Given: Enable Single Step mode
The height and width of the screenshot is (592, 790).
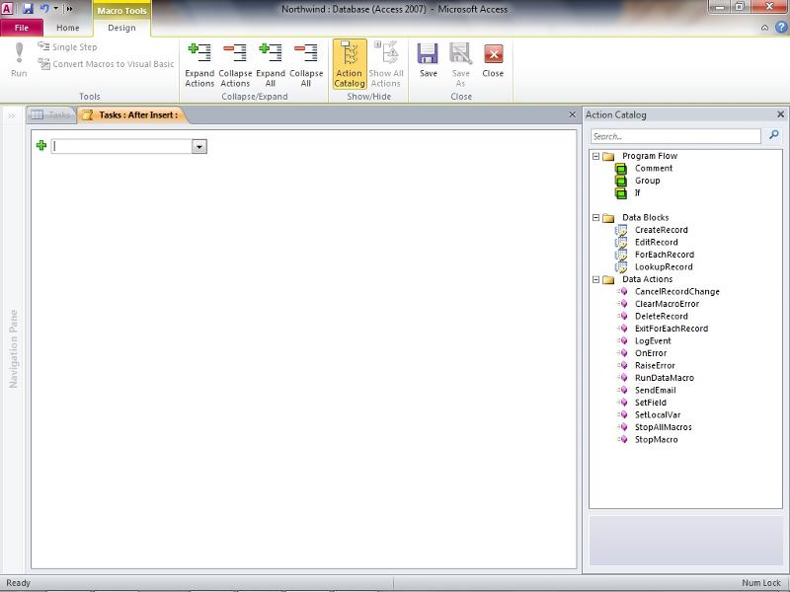Looking at the screenshot, I should [x=67, y=46].
